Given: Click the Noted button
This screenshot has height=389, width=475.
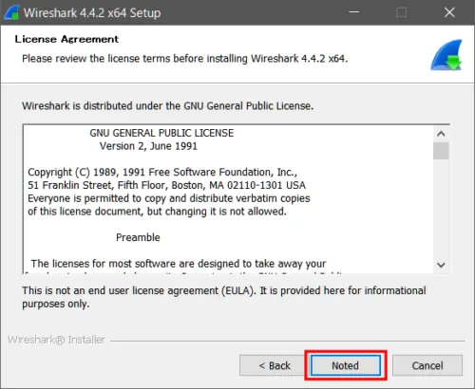Looking at the screenshot, I should (346, 365).
